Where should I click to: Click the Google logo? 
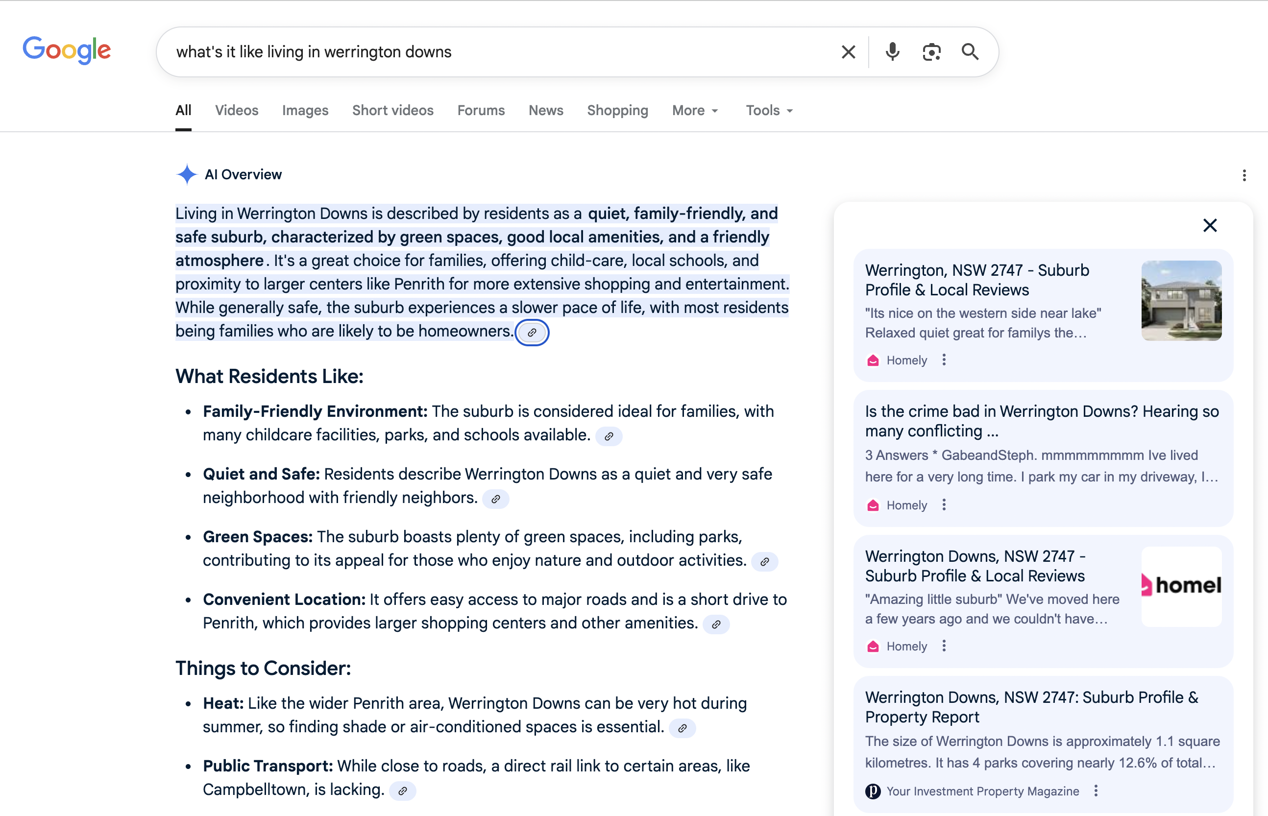(67, 50)
